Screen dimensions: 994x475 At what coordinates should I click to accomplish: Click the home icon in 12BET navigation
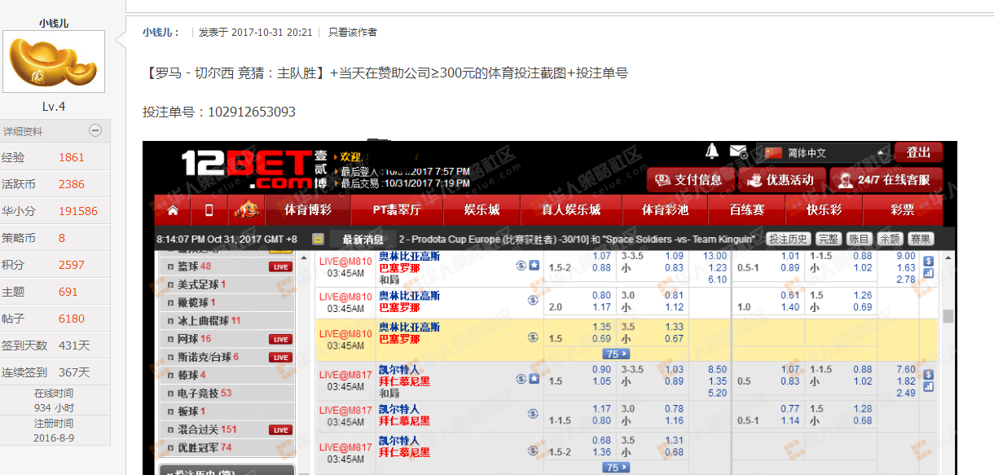pos(173,210)
